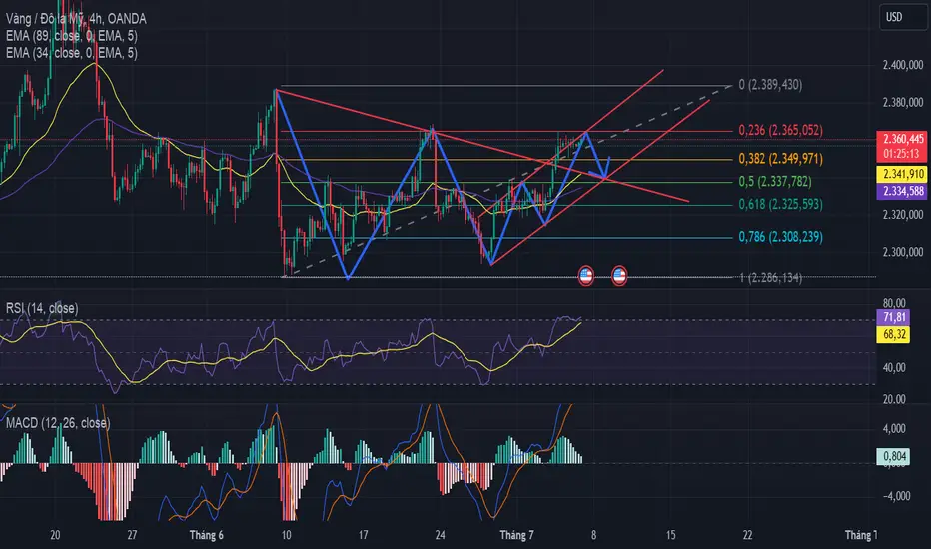The width and height of the screenshot is (931, 549).
Task: Click the RSI moving average tag 68,32
Action: (894, 334)
